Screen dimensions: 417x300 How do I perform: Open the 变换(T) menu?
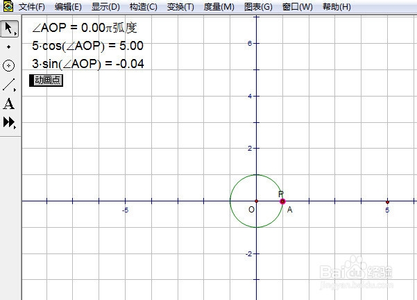point(180,7)
